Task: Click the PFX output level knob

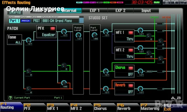Action: (64, 32)
